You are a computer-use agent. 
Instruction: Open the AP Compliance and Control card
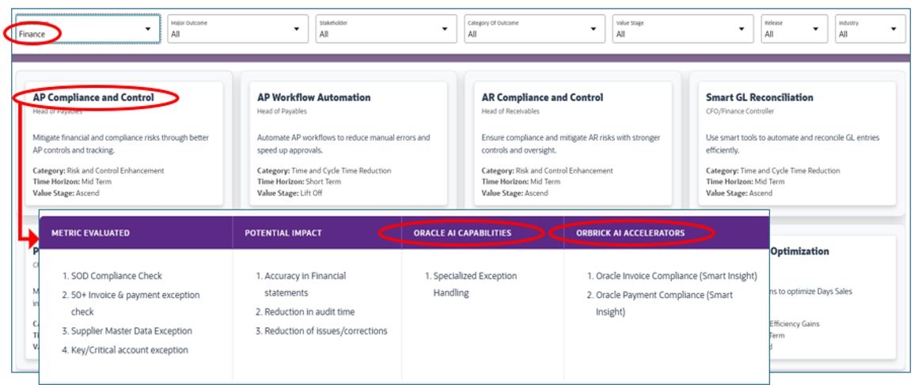(125, 143)
